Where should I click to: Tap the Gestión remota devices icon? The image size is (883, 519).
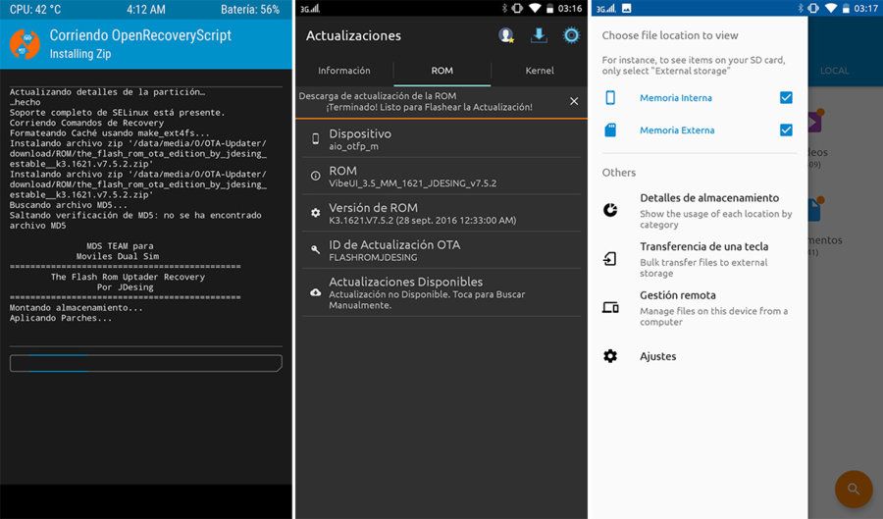coord(610,307)
